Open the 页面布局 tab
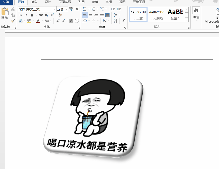The width and height of the screenshot is (219, 169). point(65,2)
